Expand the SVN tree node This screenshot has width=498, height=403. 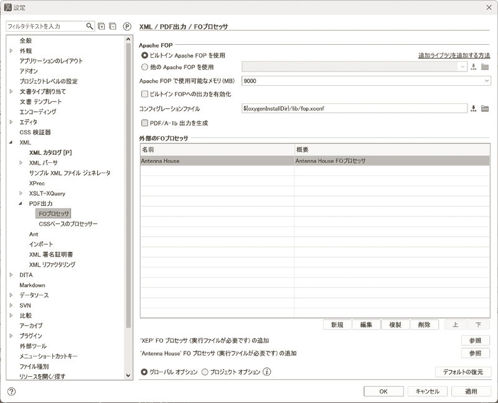[x=11, y=305]
